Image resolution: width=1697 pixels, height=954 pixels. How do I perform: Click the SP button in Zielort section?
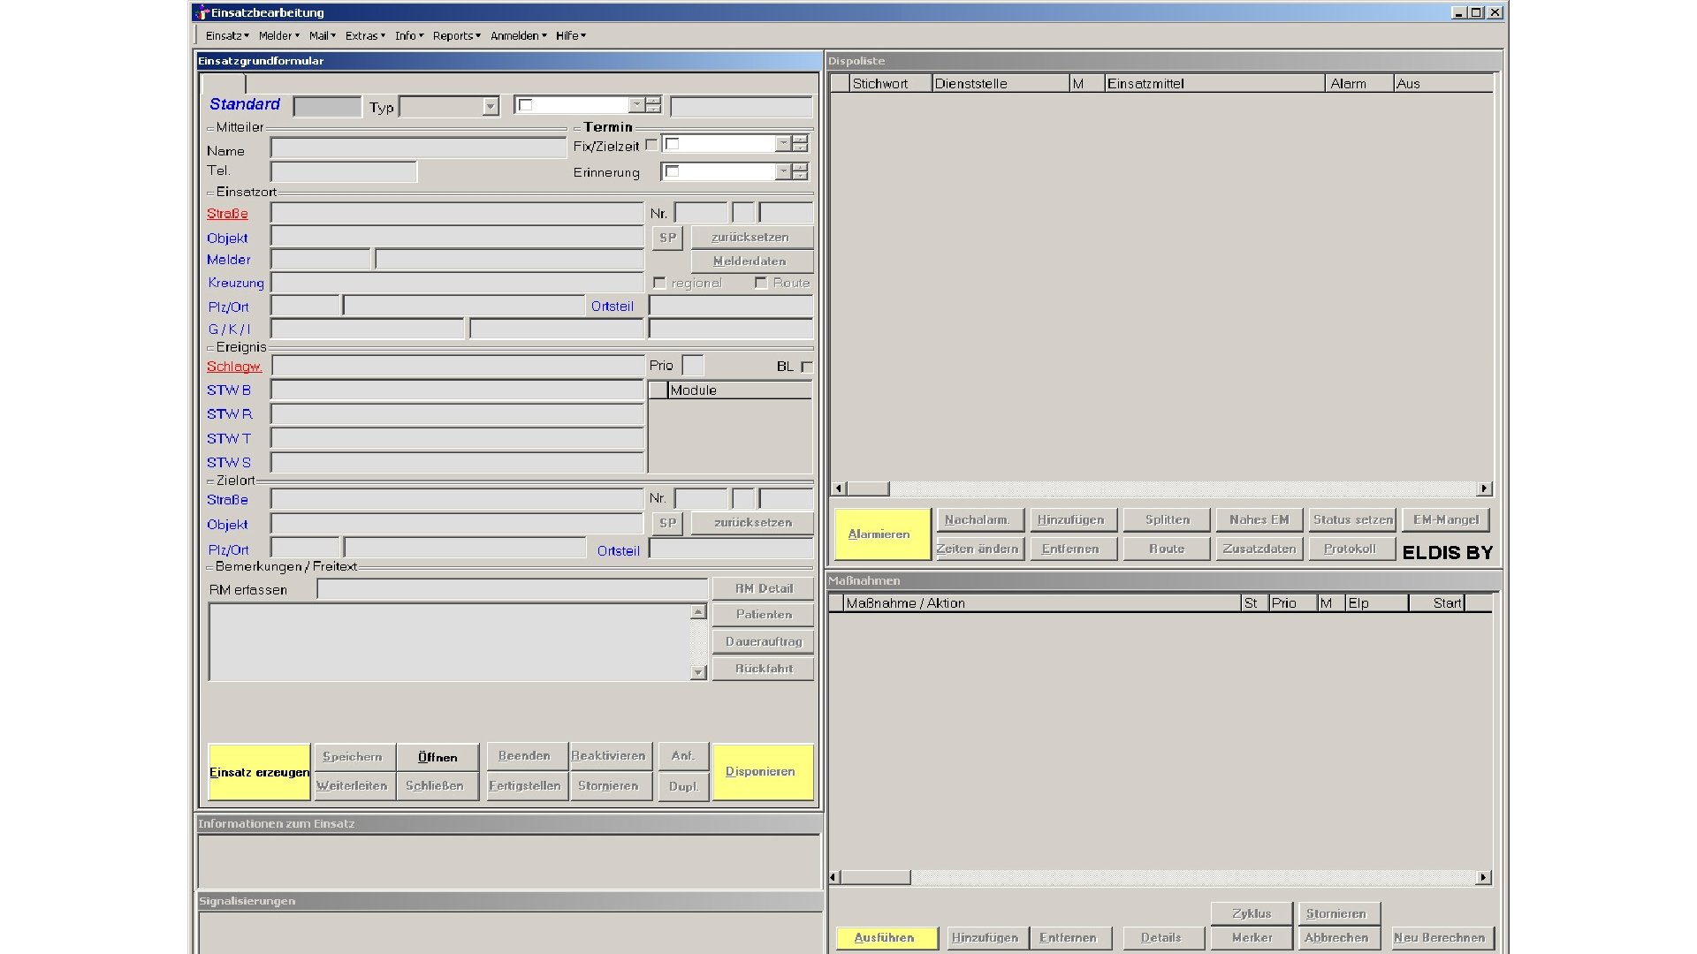pos(667,523)
